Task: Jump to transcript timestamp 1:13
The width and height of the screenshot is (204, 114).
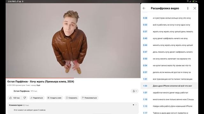Action: 145,106
